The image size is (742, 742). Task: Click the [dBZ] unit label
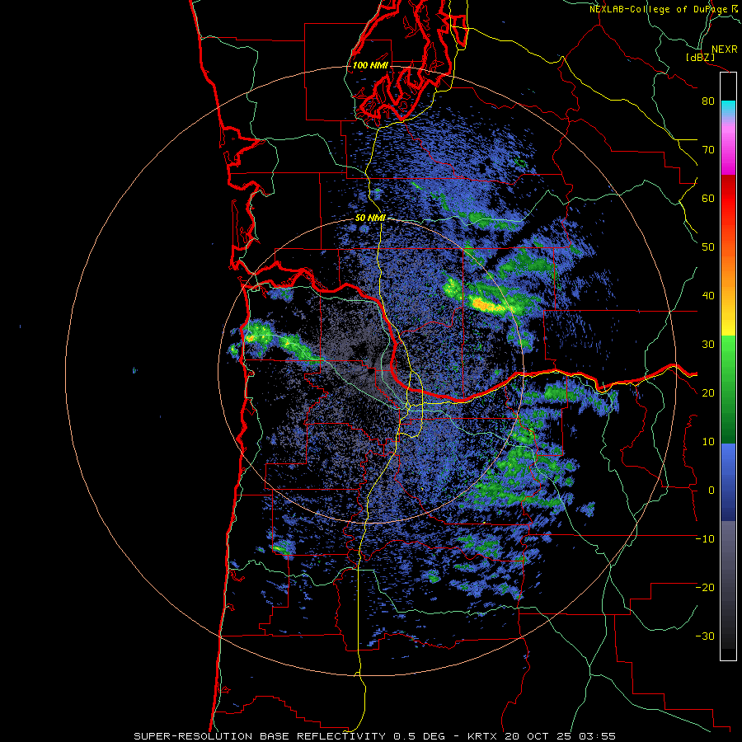coord(701,58)
